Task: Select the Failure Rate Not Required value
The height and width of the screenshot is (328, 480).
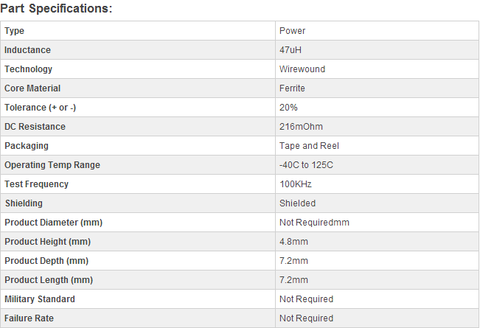Action: [306, 318]
